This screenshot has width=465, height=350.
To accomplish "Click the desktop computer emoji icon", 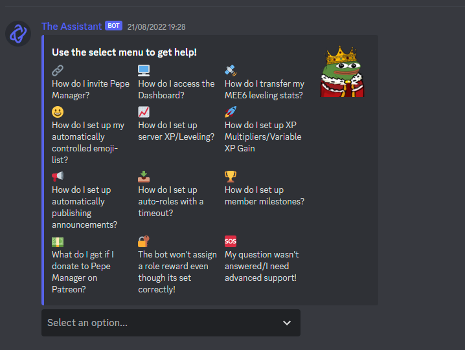I will [144, 71].
